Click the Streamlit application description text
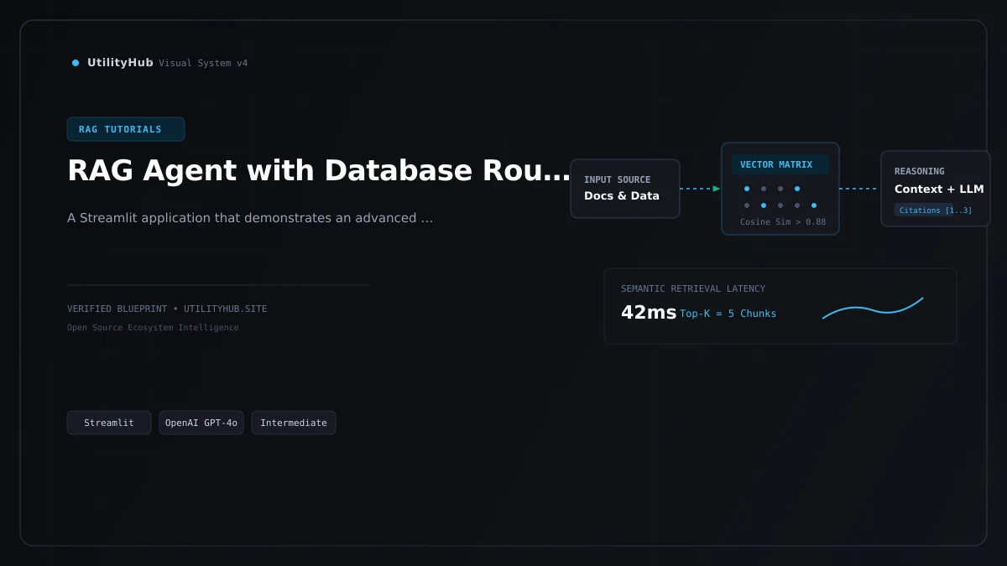 250,218
